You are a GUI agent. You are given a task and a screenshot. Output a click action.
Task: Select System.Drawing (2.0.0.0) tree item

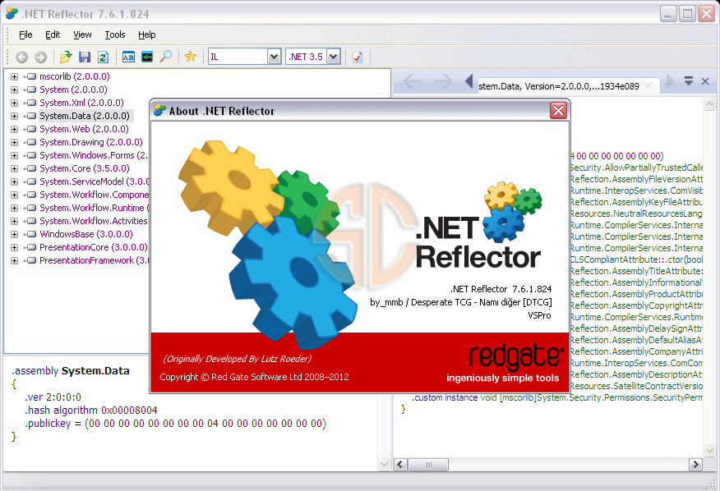click(x=91, y=142)
